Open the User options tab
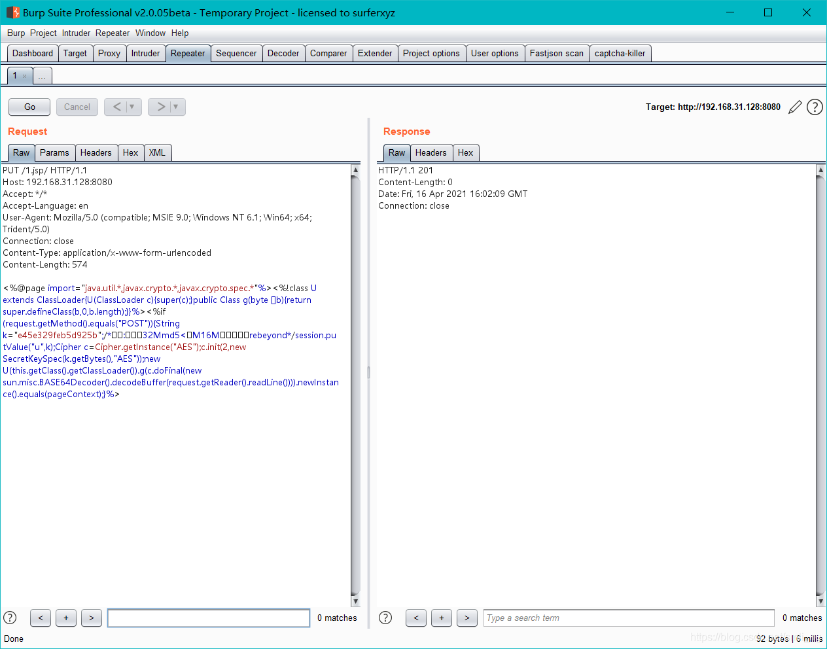Image resolution: width=827 pixels, height=649 pixels. [495, 54]
